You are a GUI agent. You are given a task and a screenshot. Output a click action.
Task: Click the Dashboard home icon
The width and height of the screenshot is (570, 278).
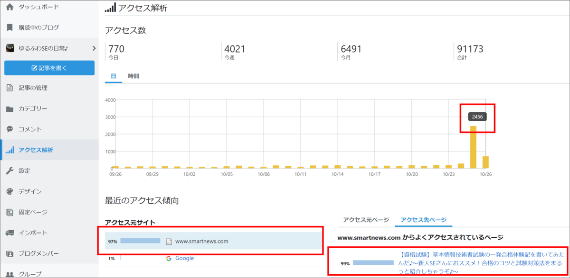pyautogui.click(x=9, y=7)
